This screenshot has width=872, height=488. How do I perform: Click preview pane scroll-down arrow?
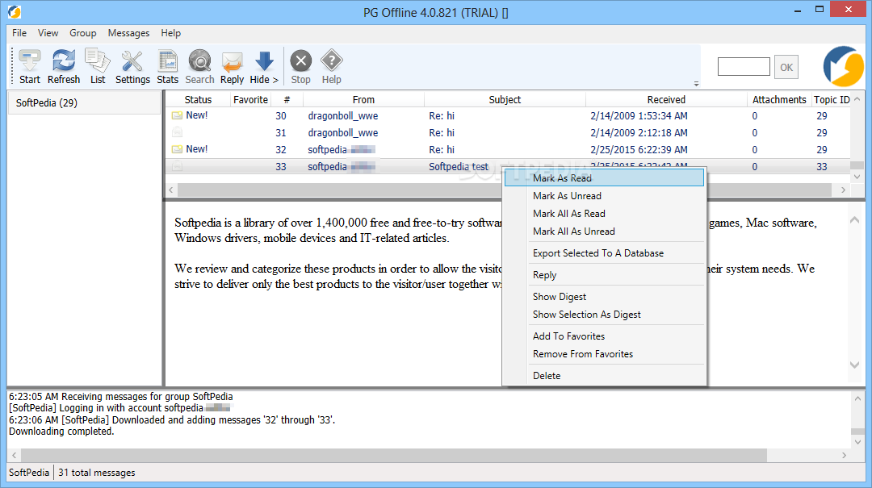pyautogui.click(x=855, y=365)
